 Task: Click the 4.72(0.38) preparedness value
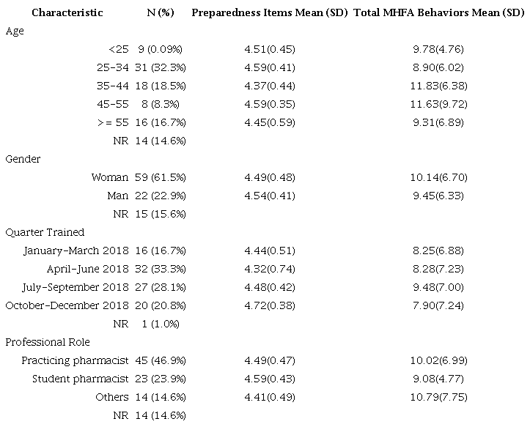coord(268,305)
